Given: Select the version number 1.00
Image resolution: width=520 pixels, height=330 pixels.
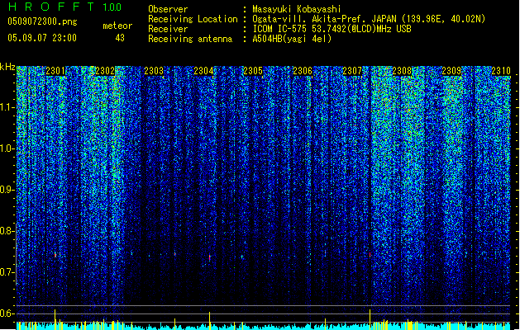Looking at the screenshot, I should tap(112, 7).
